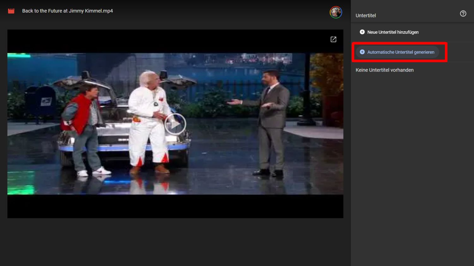This screenshot has width=474, height=266.
Task: Play the video using the center play button
Action: coord(175,124)
